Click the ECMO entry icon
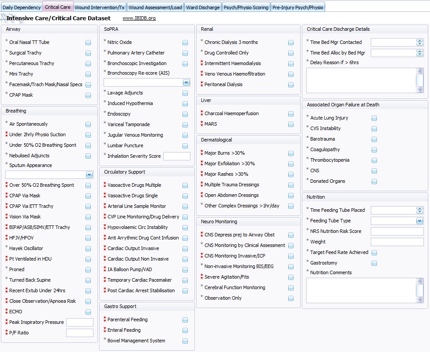Screen dimensions: 430x352 tap(88, 312)
